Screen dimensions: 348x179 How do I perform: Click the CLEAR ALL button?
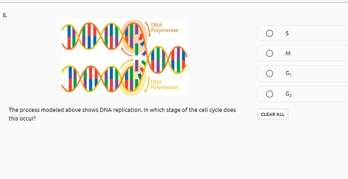point(272,114)
